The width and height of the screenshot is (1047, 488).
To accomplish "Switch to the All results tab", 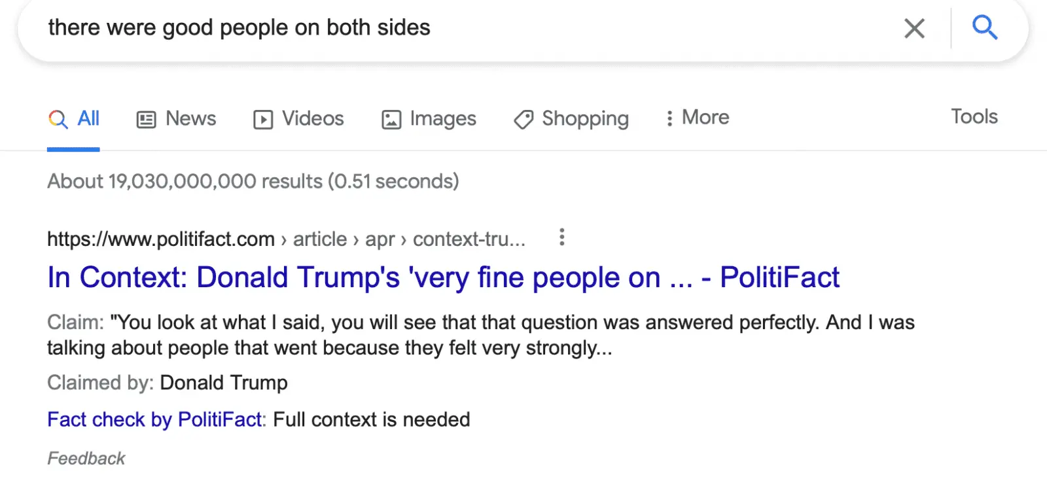I will [x=74, y=118].
